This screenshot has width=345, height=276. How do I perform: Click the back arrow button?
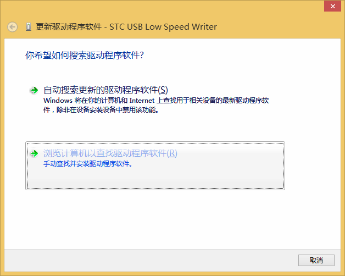[12, 27]
